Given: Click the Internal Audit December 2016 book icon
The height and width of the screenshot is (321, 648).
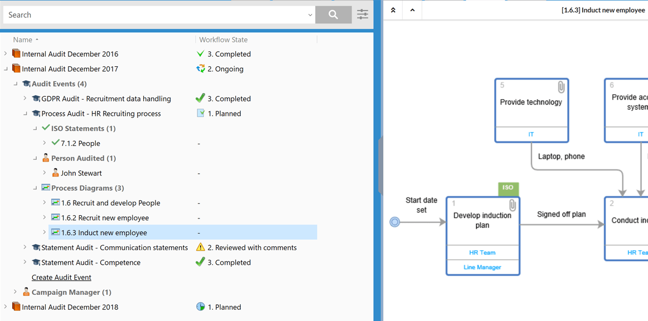Looking at the screenshot, I should tap(16, 53).
